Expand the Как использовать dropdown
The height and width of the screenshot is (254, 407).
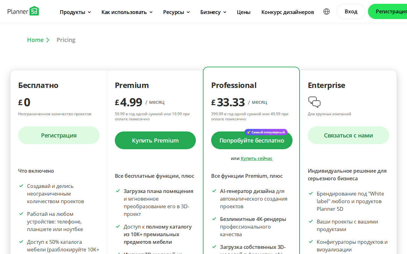(x=127, y=12)
